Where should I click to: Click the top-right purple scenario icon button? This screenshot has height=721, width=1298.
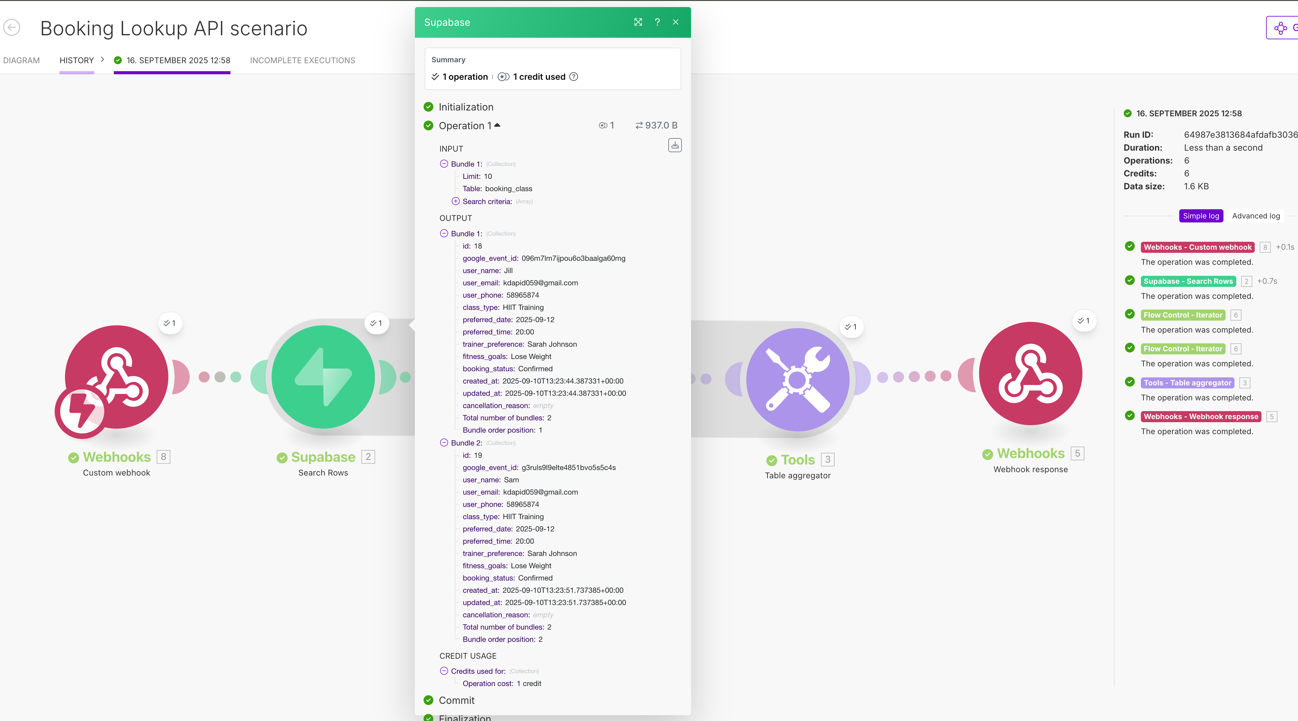(1282, 28)
